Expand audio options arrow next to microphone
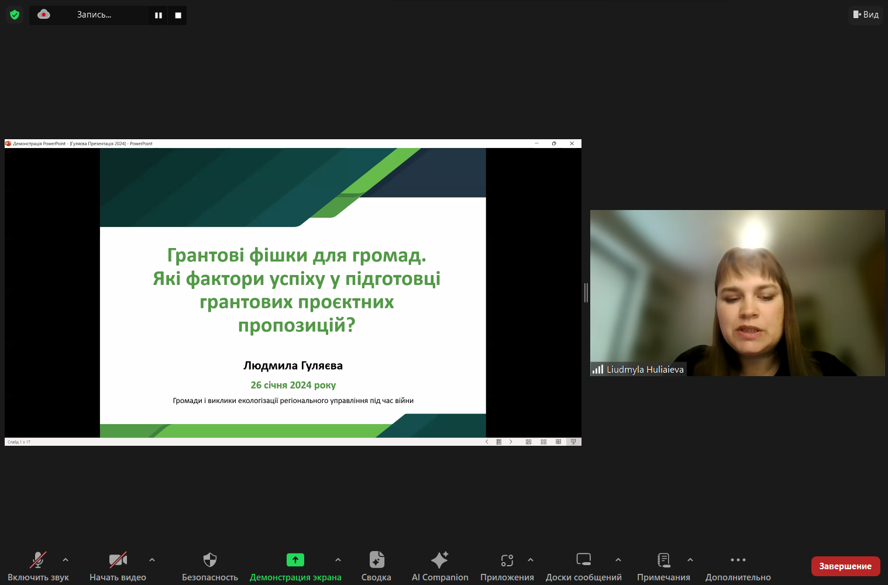The height and width of the screenshot is (585, 888). [x=66, y=560]
